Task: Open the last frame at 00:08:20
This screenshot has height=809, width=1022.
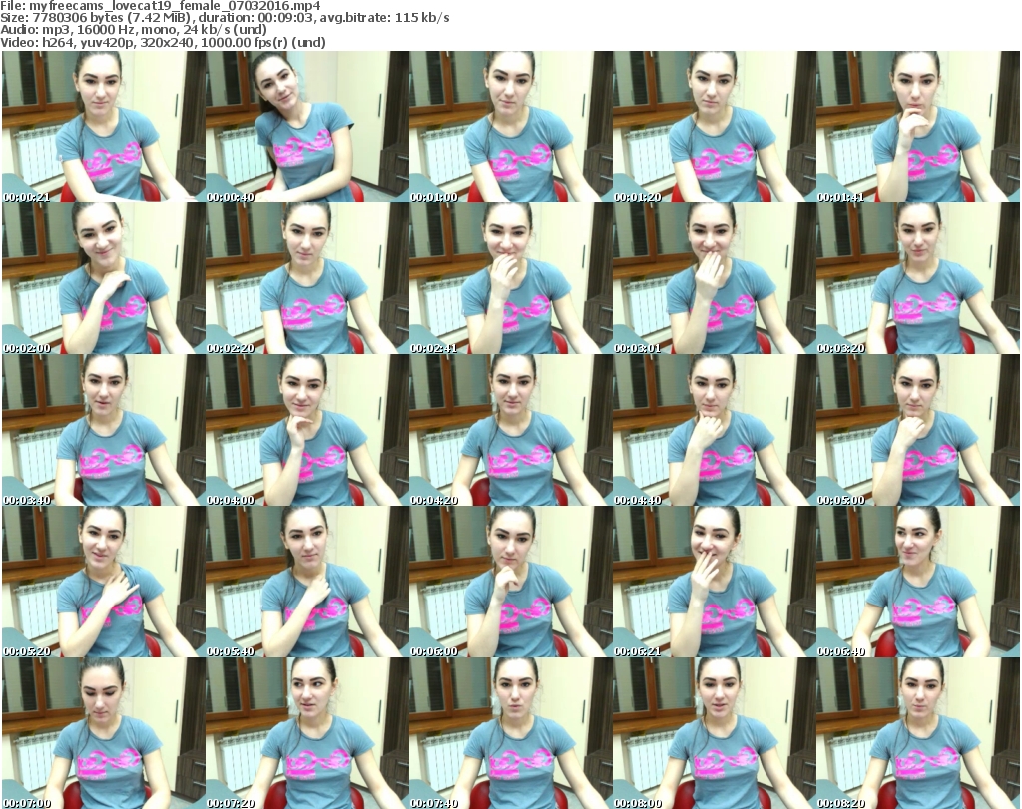Action: coord(918,733)
